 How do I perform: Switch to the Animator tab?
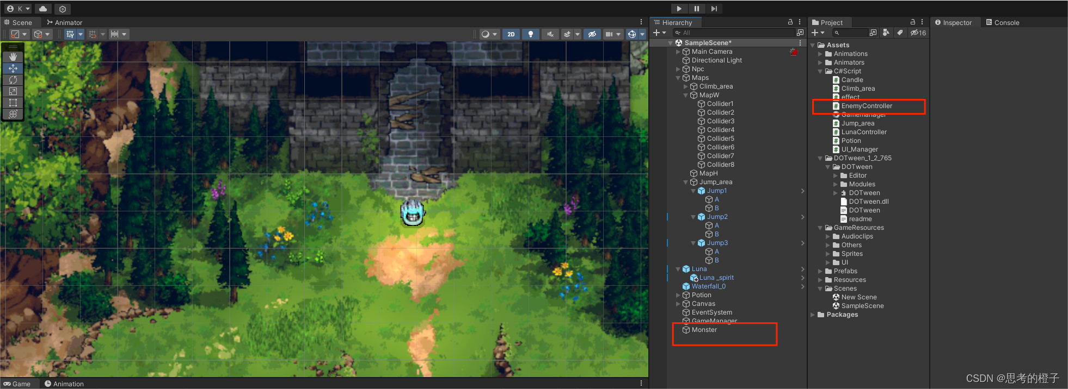coord(64,22)
